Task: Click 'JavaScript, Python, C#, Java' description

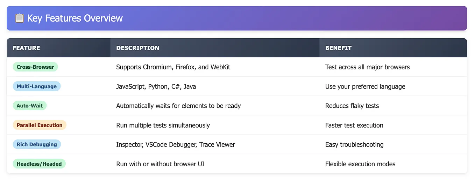Action: point(156,86)
